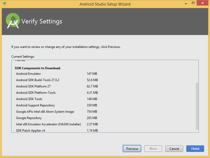Select Android SDK Build-Tools 27.0.2 entry

38,80
